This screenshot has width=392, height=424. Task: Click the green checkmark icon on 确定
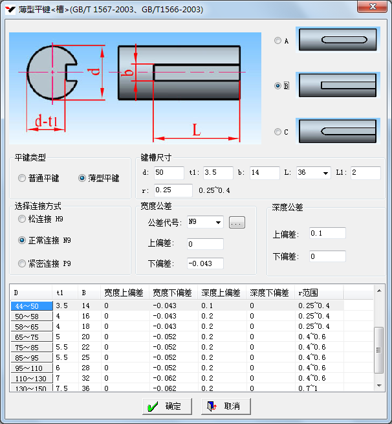point(153,407)
